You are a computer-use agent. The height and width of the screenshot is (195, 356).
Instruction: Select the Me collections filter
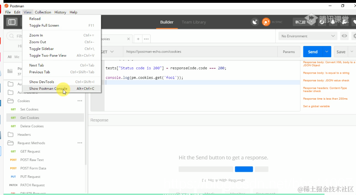17,57
